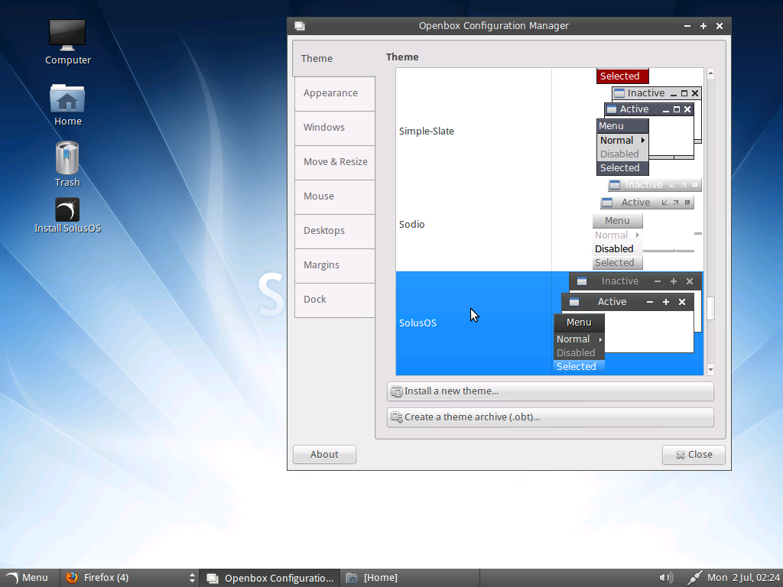
Task: Switch to Openbox Configuration taskbar entry
Action: coord(270,578)
